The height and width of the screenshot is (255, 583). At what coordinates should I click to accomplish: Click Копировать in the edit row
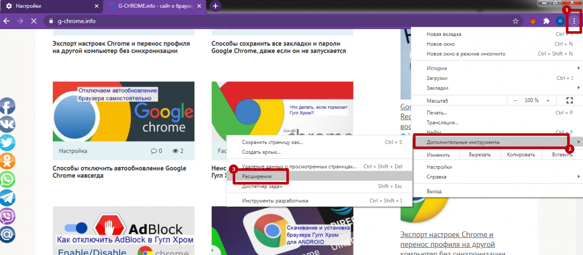click(x=521, y=155)
